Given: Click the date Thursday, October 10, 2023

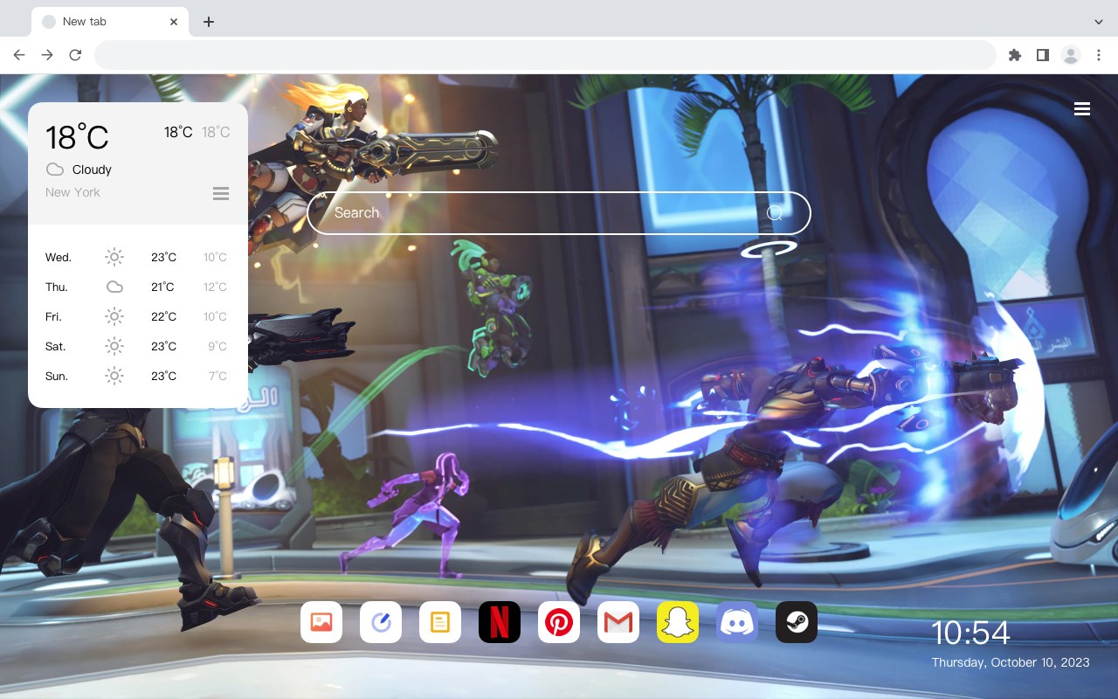Looking at the screenshot, I should pyautogui.click(x=1011, y=662).
